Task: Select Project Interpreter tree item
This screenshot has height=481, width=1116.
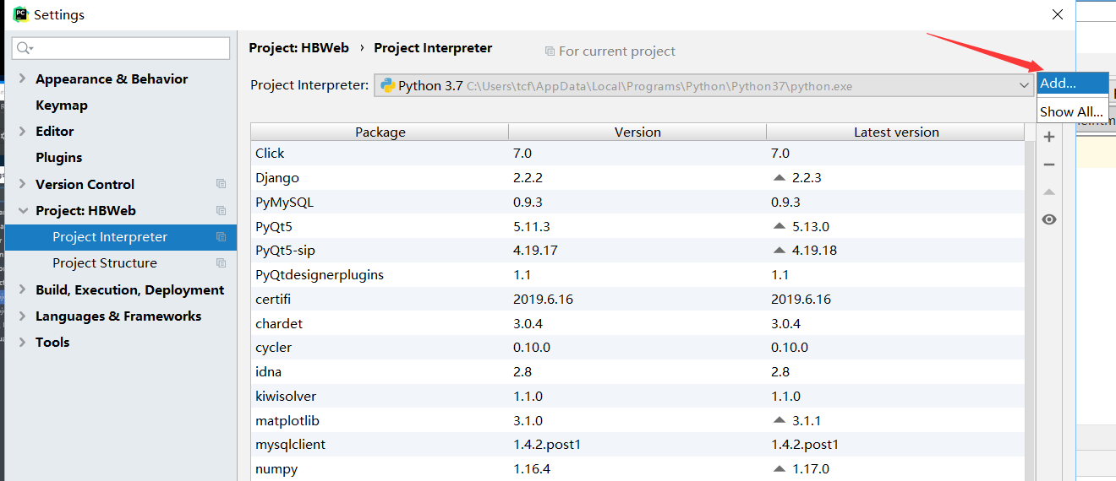Action: pyautogui.click(x=118, y=237)
